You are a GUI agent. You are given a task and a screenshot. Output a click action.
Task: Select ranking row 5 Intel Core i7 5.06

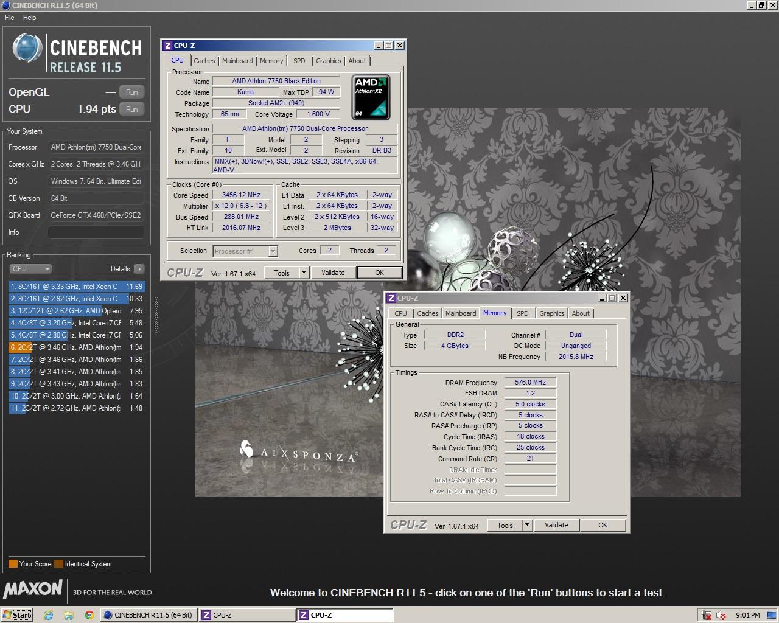coord(77,335)
